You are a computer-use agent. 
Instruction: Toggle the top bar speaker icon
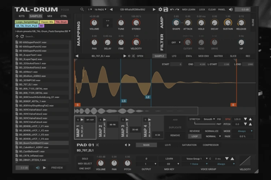[231, 9]
